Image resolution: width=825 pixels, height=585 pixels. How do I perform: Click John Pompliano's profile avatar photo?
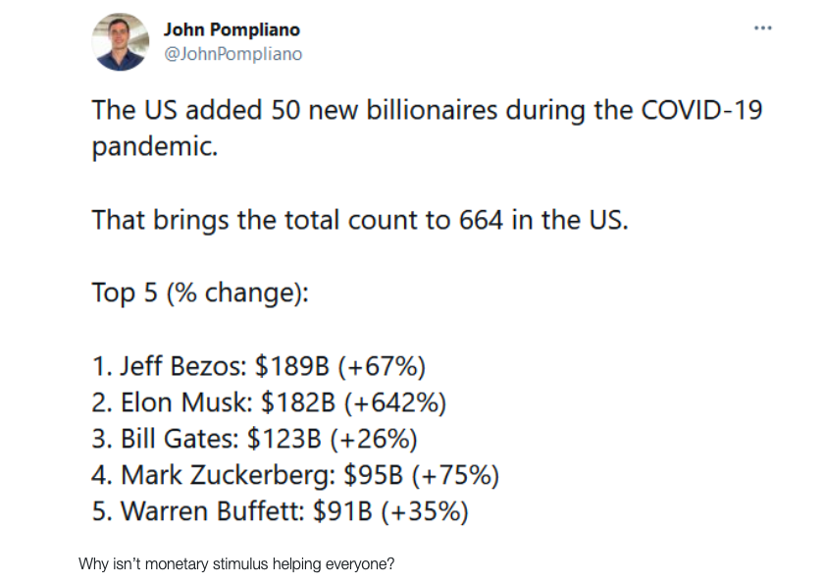click(121, 43)
